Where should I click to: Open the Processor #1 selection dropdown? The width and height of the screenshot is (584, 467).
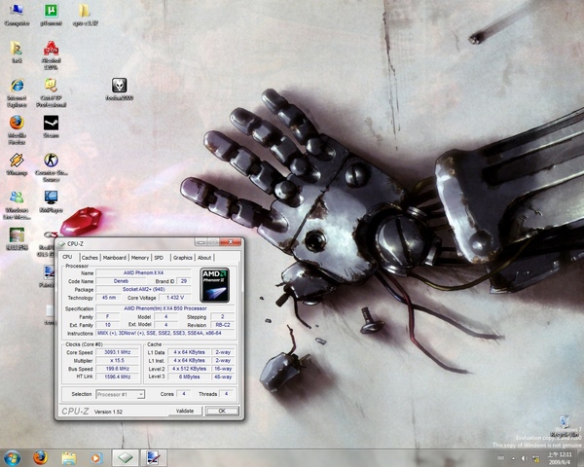point(121,394)
